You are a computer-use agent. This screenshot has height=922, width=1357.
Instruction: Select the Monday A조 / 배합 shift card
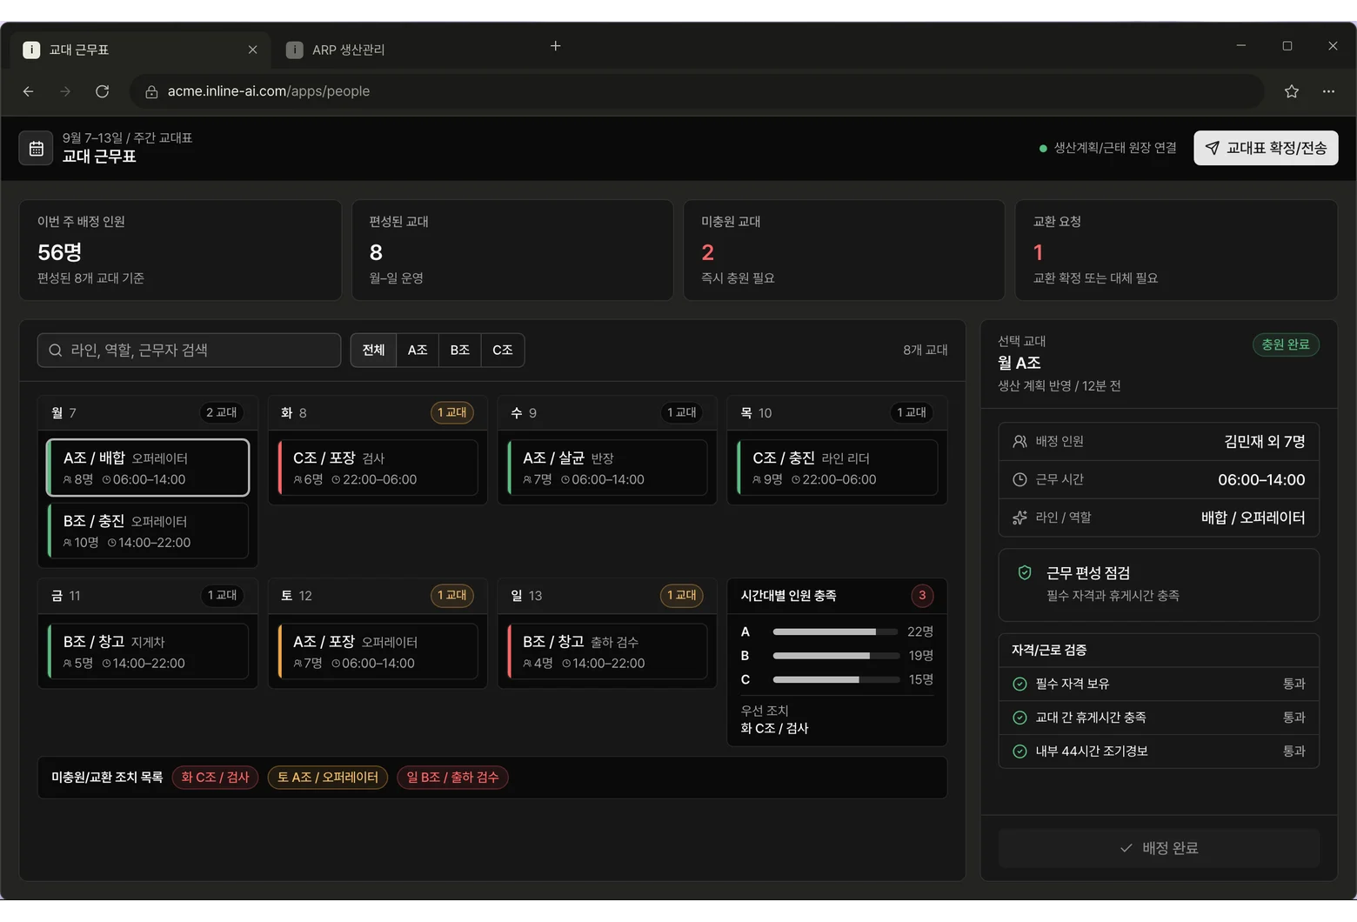coord(148,468)
